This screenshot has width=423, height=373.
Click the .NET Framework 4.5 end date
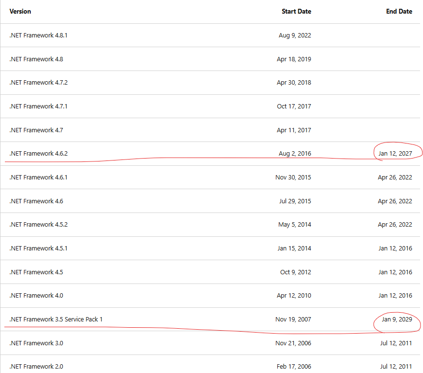(395, 272)
